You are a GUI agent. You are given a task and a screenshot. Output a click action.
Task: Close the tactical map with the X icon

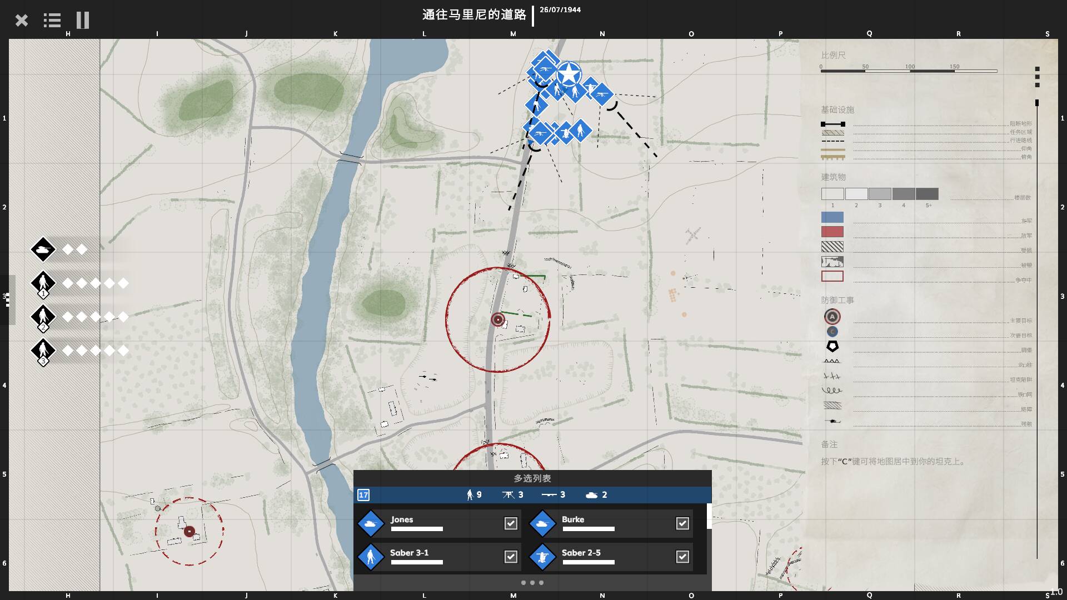22,21
